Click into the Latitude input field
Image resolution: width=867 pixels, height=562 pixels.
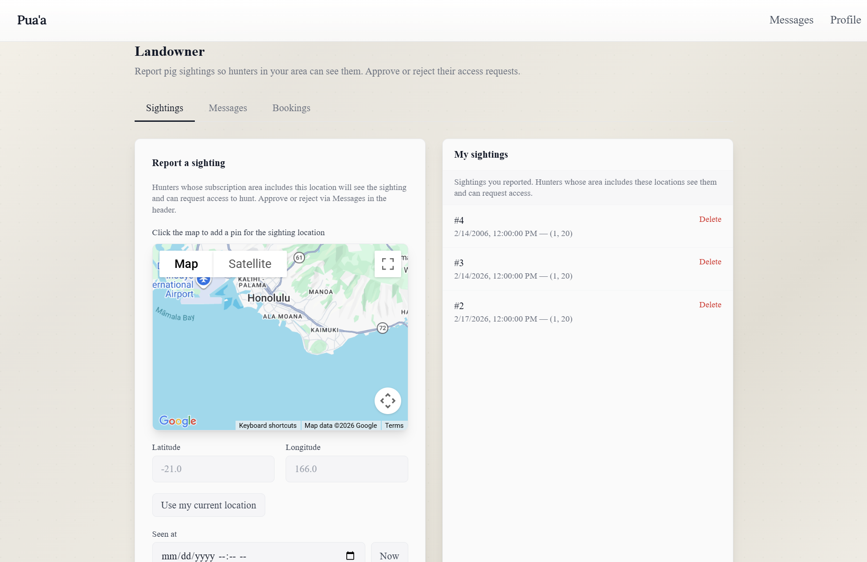point(213,469)
